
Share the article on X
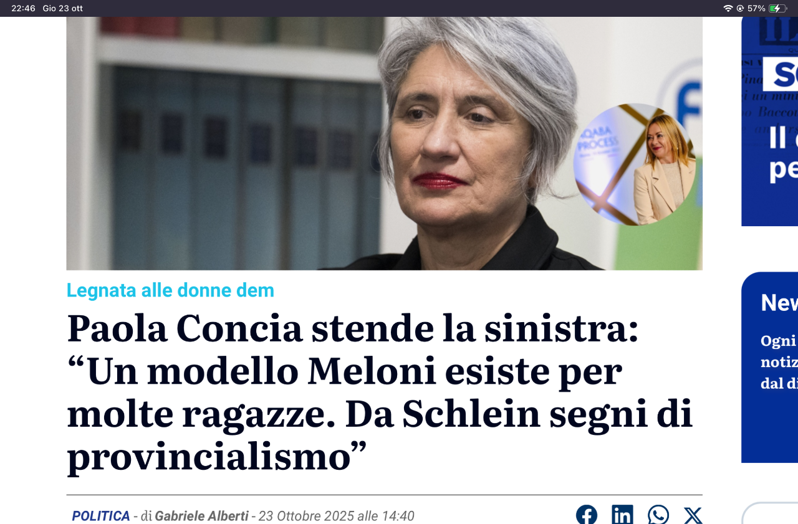pos(693,515)
